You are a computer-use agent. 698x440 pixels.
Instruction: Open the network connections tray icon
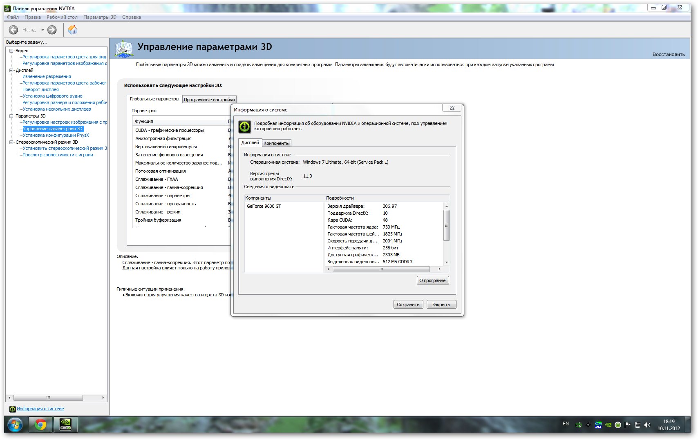pyautogui.click(x=638, y=425)
